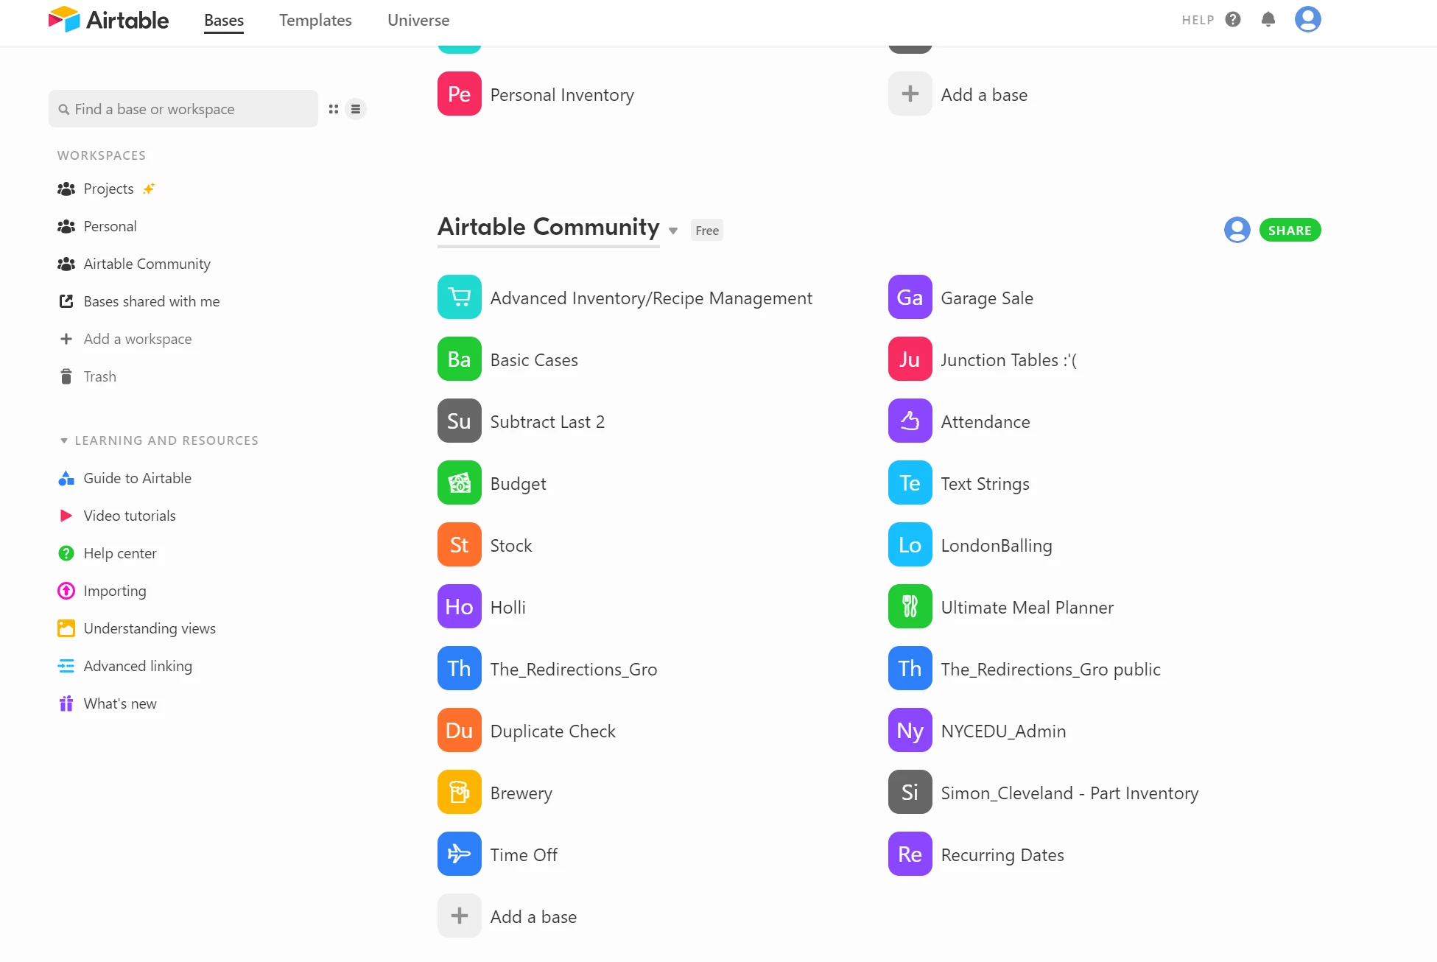Viewport: 1437px width, 962px height.
Task: Go to the Templates tab
Action: click(315, 21)
